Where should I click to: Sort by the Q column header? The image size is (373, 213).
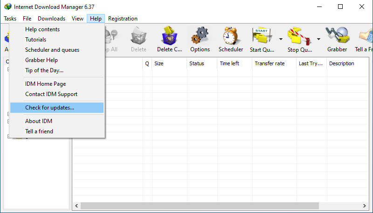147,63
